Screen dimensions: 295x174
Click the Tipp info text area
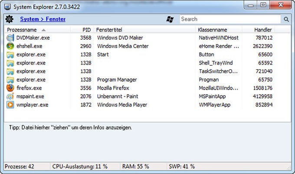pyautogui.click(x=71, y=128)
